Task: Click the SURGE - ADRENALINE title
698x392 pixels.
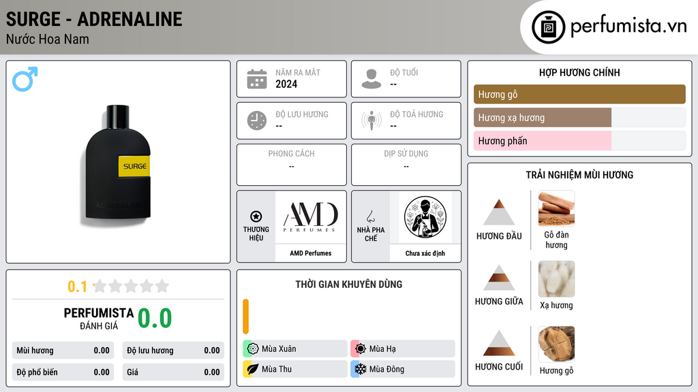Action: click(x=94, y=19)
